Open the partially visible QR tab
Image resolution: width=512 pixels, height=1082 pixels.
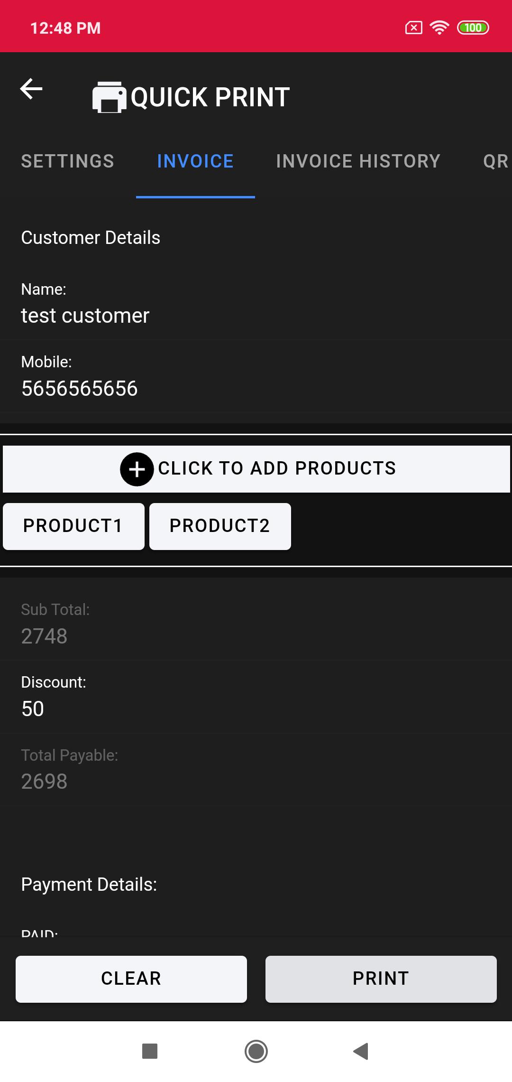pos(495,161)
